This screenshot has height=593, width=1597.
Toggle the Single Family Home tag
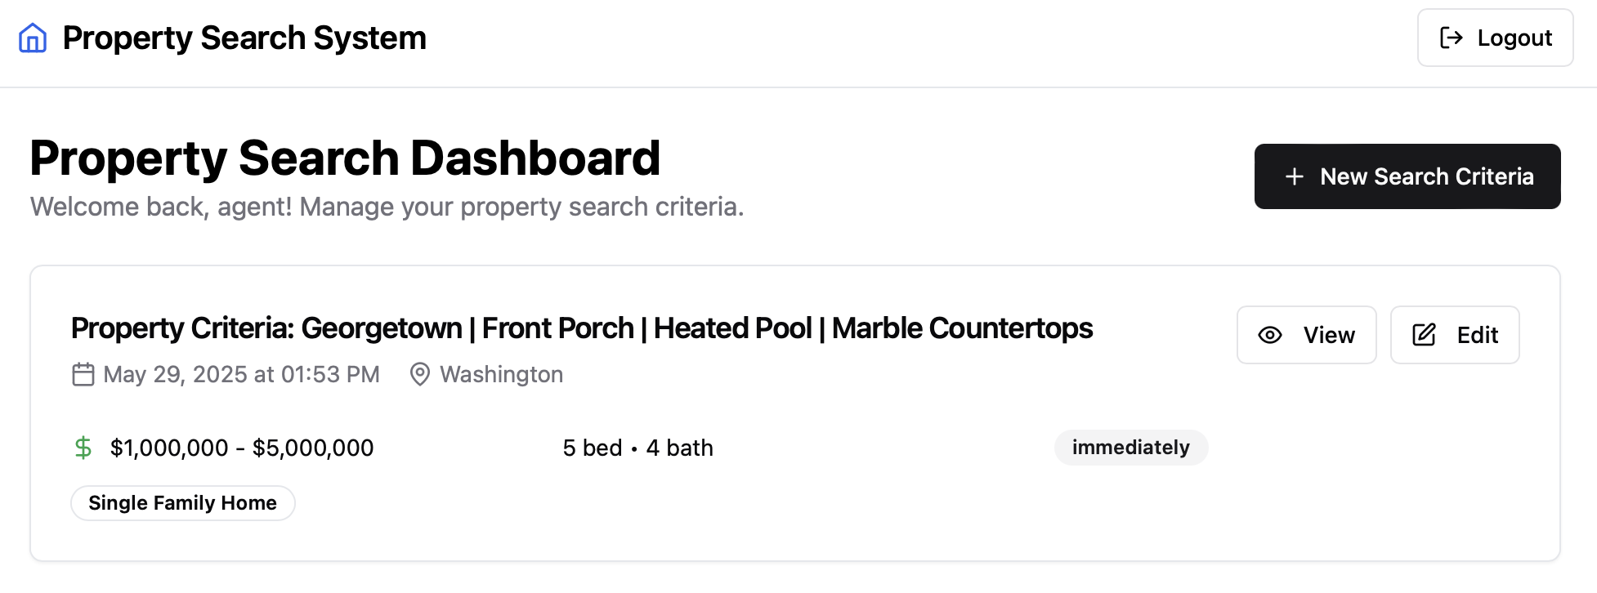click(x=182, y=502)
